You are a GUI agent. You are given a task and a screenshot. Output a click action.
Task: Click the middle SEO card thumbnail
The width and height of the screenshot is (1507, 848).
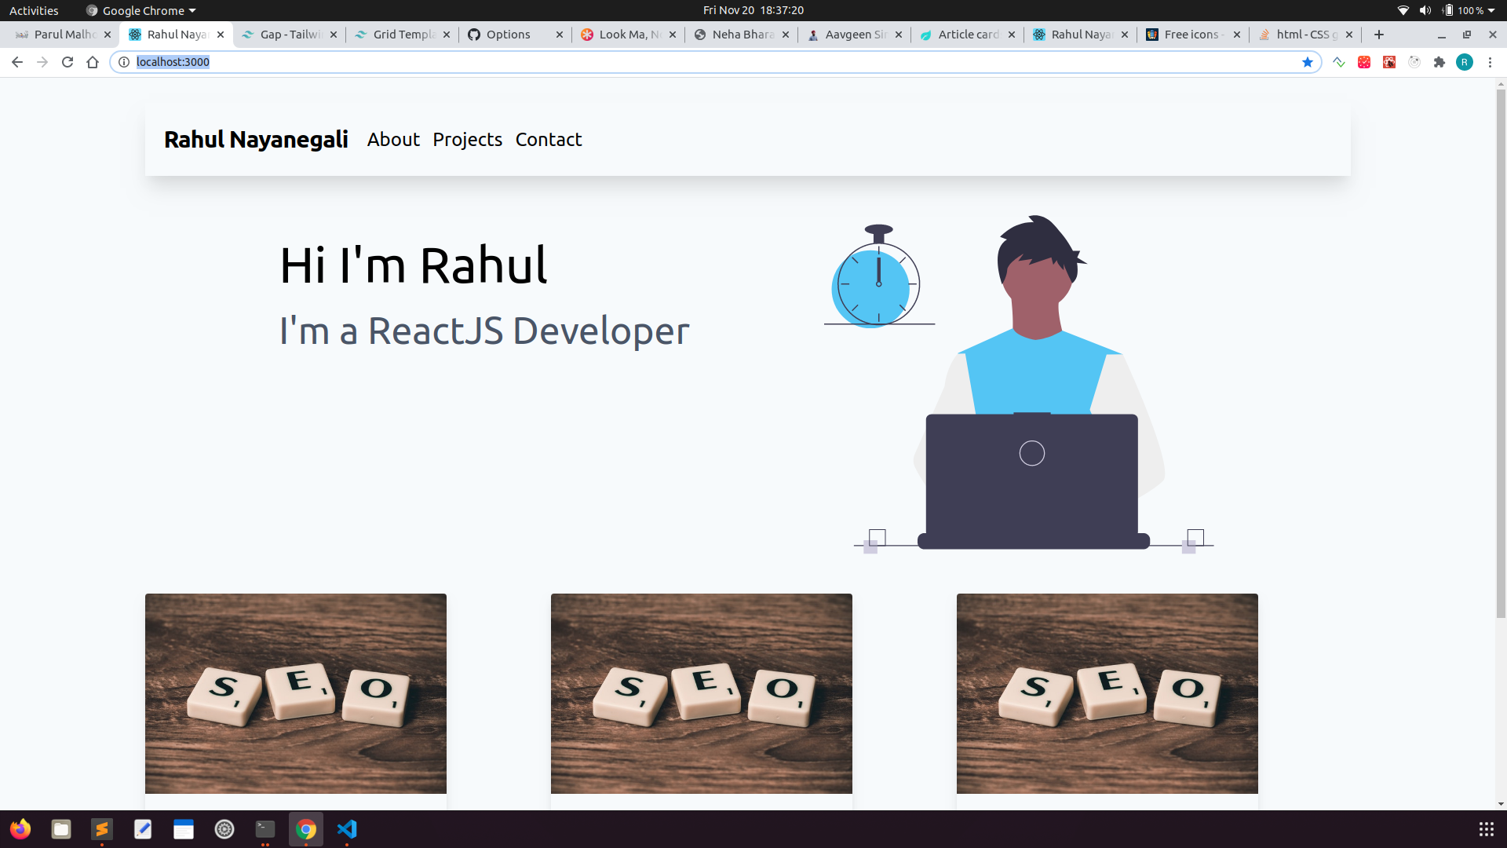(701, 693)
